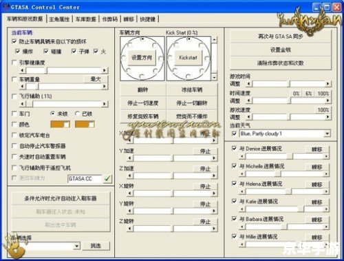Select the 车辆和游戏数据 tab

[25, 19]
